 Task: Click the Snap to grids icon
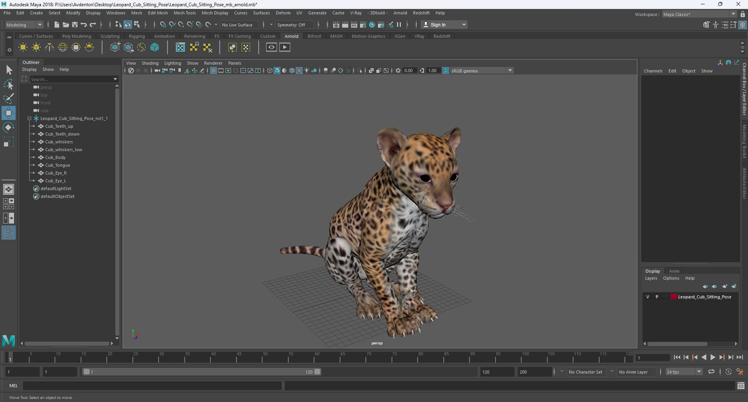coord(163,25)
